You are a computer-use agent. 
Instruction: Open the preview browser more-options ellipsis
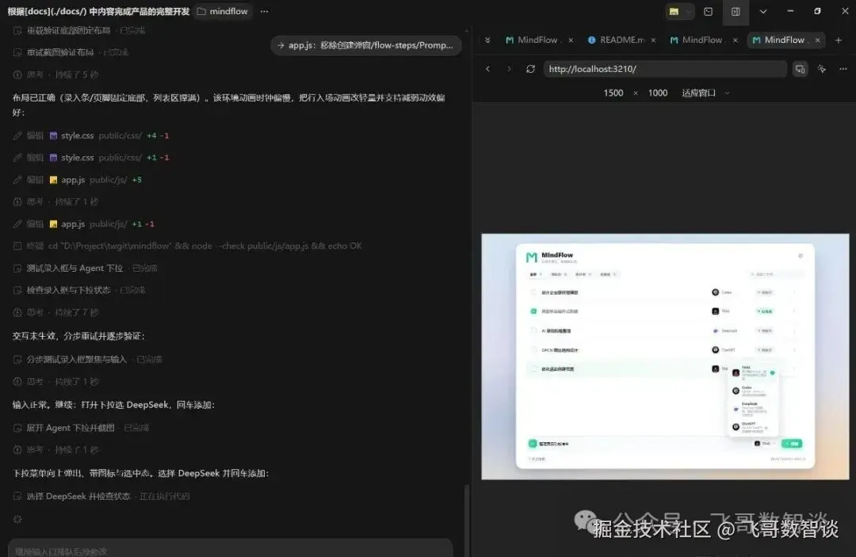pyautogui.click(x=843, y=69)
